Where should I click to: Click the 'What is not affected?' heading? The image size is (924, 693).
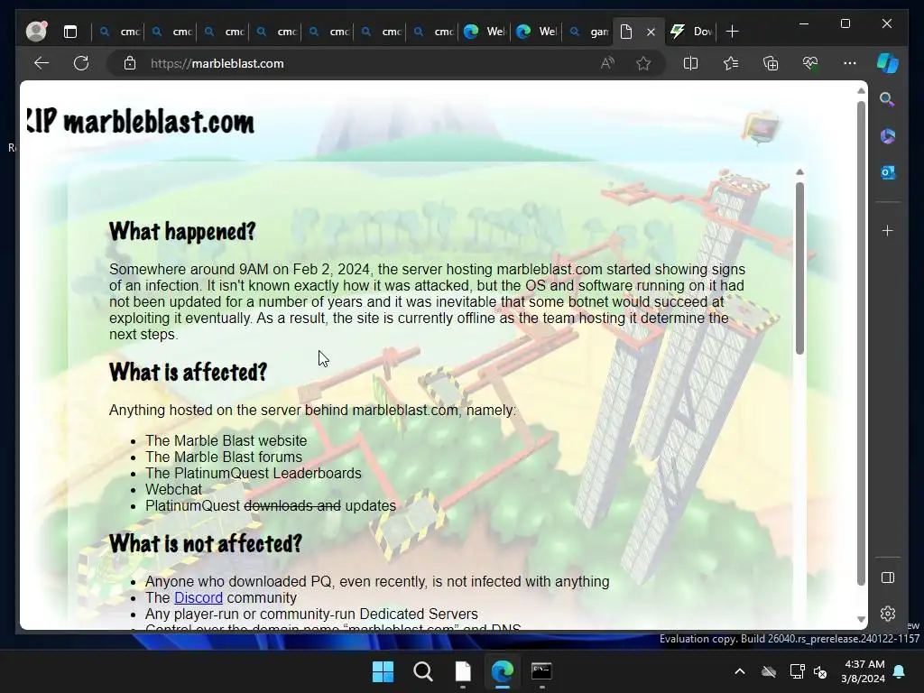tap(205, 543)
